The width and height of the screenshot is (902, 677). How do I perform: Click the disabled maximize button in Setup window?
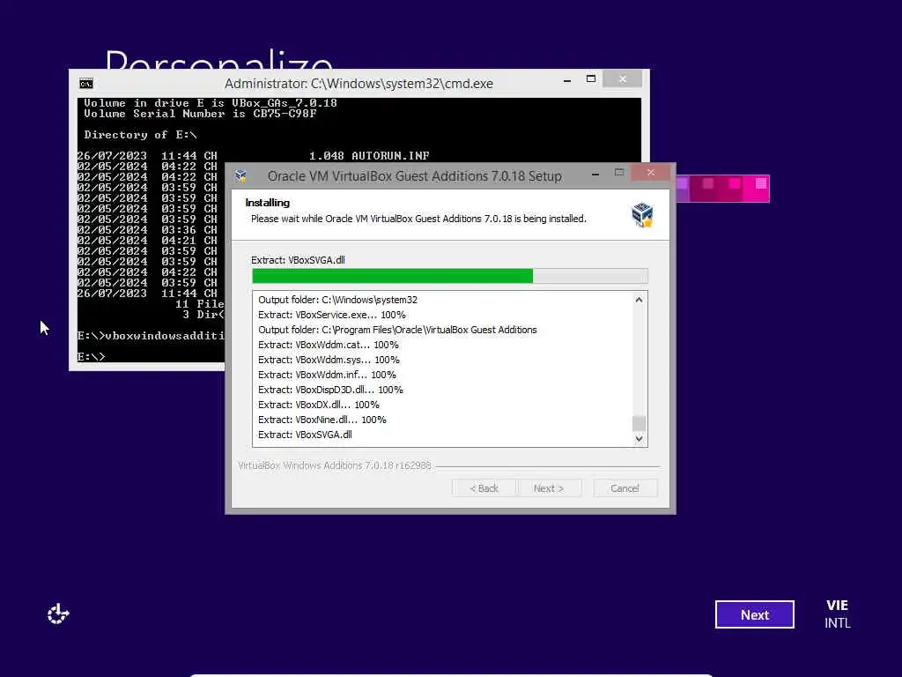(x=619, y=173)
